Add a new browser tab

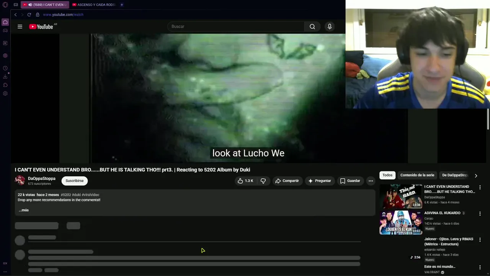122,5
